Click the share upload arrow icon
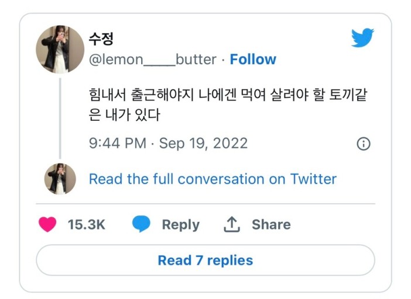Screen dimensions: 411x299 point(232,224)
